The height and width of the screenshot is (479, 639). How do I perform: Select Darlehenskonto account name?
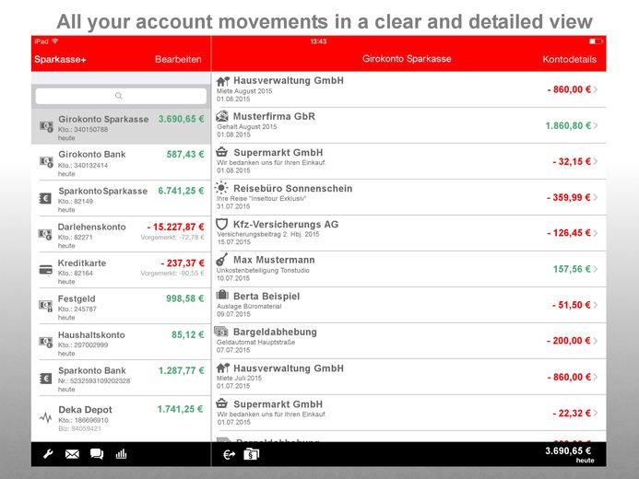click(x=91, y=227)
